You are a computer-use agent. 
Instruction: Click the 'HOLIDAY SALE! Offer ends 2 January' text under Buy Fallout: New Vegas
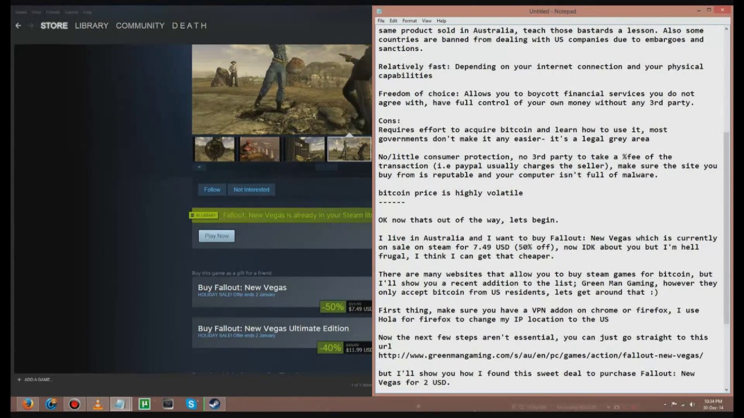(x=237, y=294)
